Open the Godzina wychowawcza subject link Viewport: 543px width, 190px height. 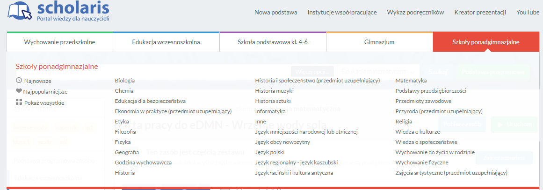click(x=143, y=163)
